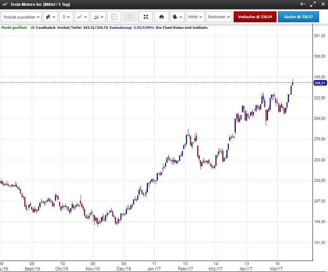Open the technical indicators menu
This screenshot has width=328, height=272.
point(98,17)
